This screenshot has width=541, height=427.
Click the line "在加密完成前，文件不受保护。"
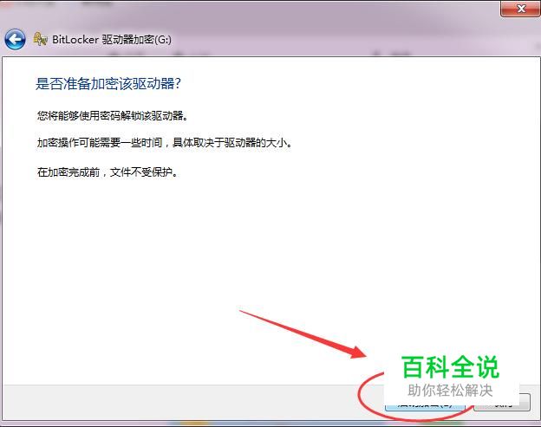pos(108,172)
